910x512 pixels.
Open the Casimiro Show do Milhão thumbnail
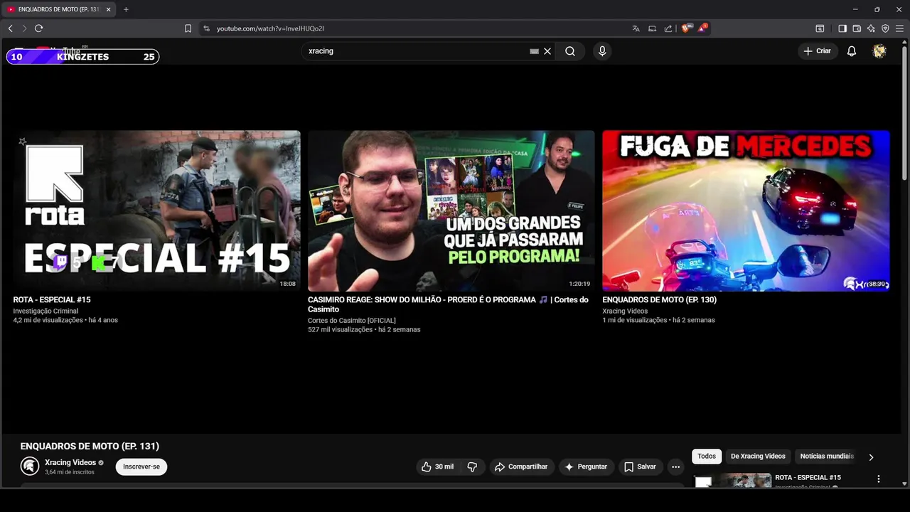(x=451, y=210)
